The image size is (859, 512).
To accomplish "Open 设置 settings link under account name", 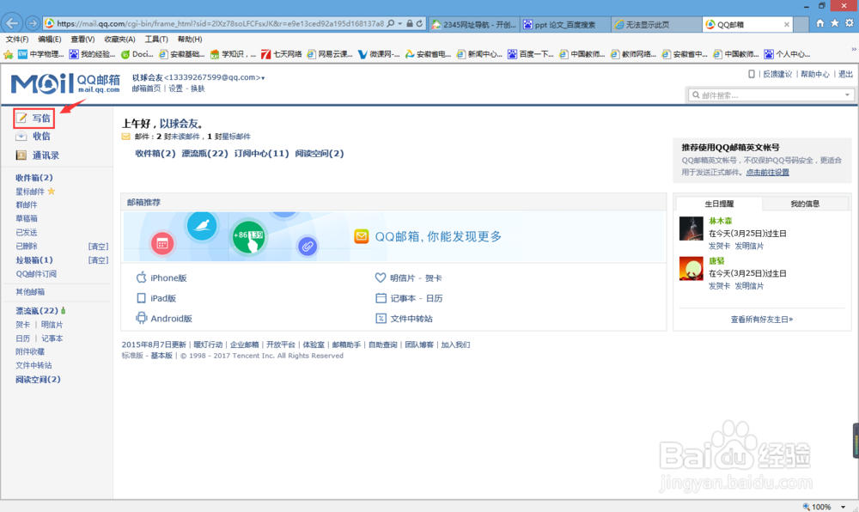I will click(176, 88).
